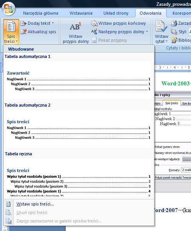
Task: Choose Tabela ręczna preview
Action: pyautogui.click(x=78, y=177)
